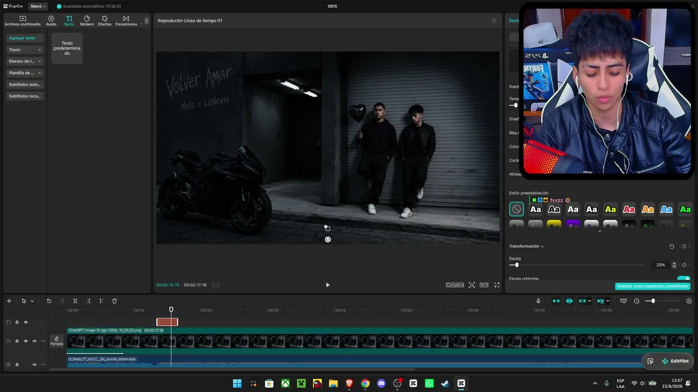Expand the Plantilla de texto category
Image resolution: width=698 pixels, height=392 pixels.
point(25,73)
